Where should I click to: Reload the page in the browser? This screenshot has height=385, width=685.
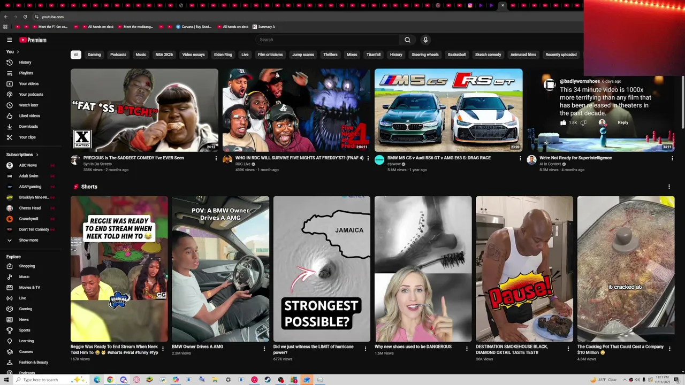click(25, 17)
